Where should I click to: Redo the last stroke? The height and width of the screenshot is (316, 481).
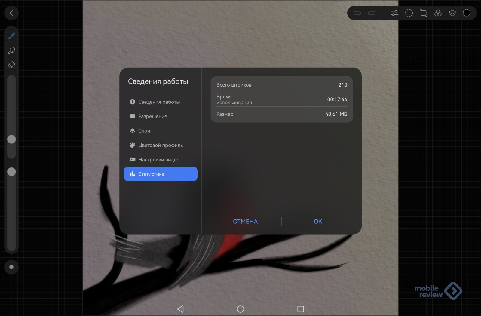(x=372, y=13)
